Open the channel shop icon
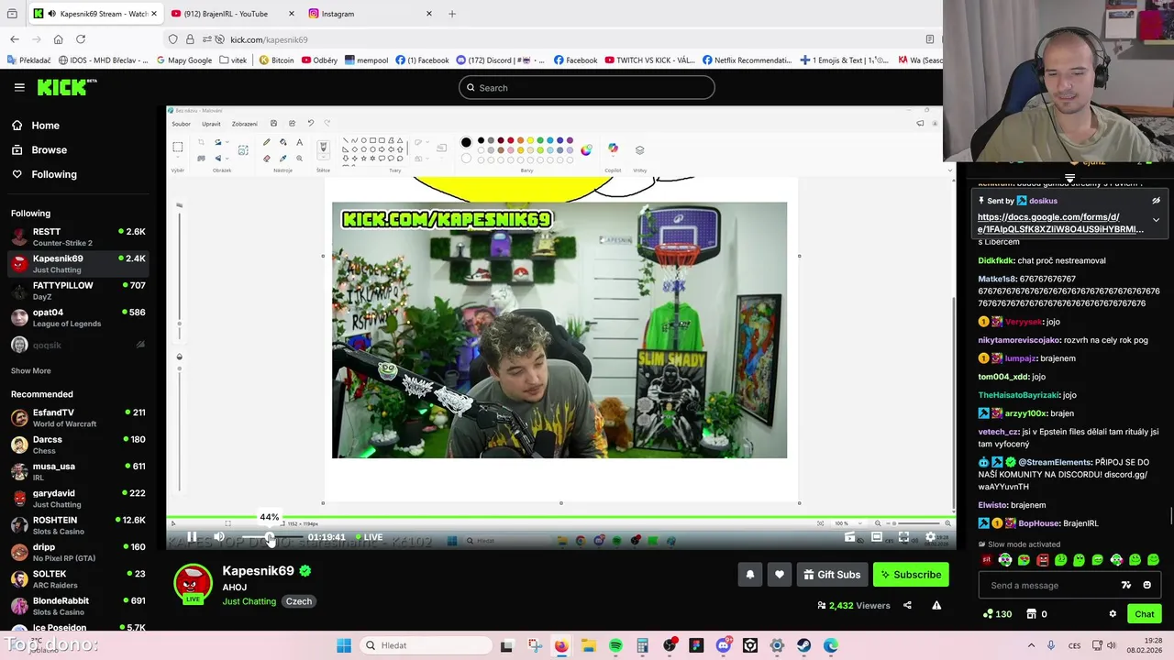1174x660 pixels. pyautogui.click(x=1032, y=614)
